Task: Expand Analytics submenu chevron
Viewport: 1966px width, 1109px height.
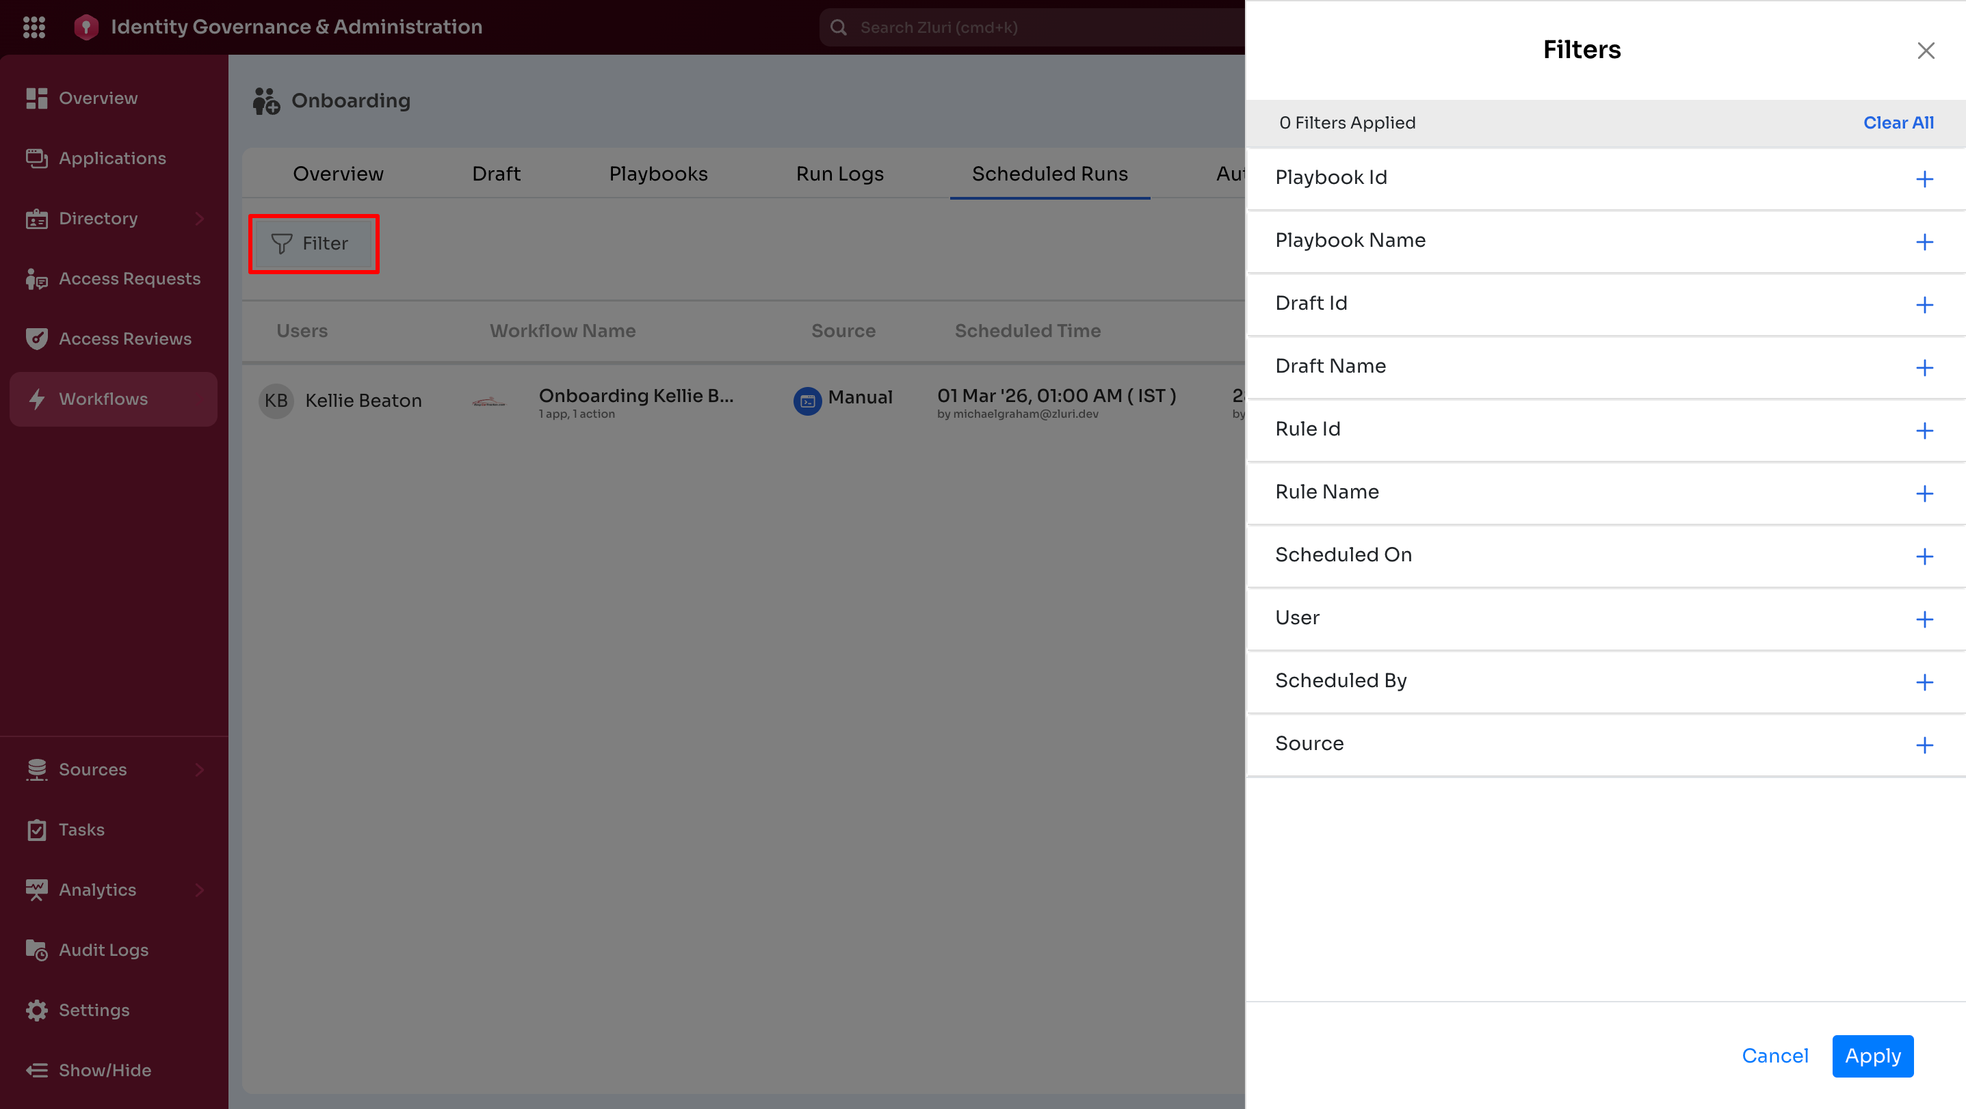Action: coord(200,890)
